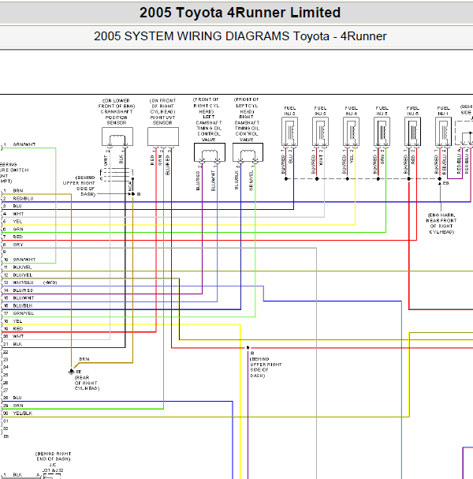Click pin label "7 RED"
Image resolution: width=473 pixels, height=479 pixels.
click(x=13, y=237)
